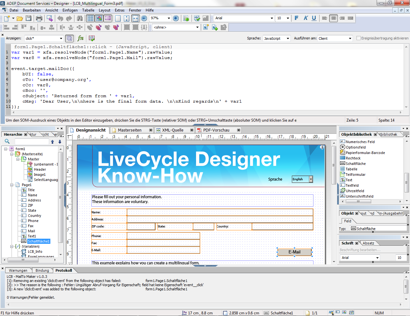Open the Bearbeiten menu
The height and width of the screenshot is (316, 410).
pos(32,10)
